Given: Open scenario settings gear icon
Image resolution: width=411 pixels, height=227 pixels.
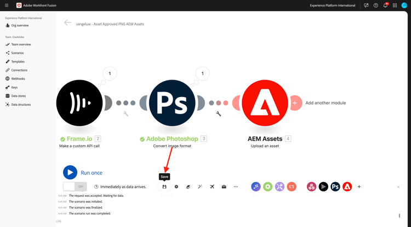Looking at the screenshot, I should click(x=176, y=186).
